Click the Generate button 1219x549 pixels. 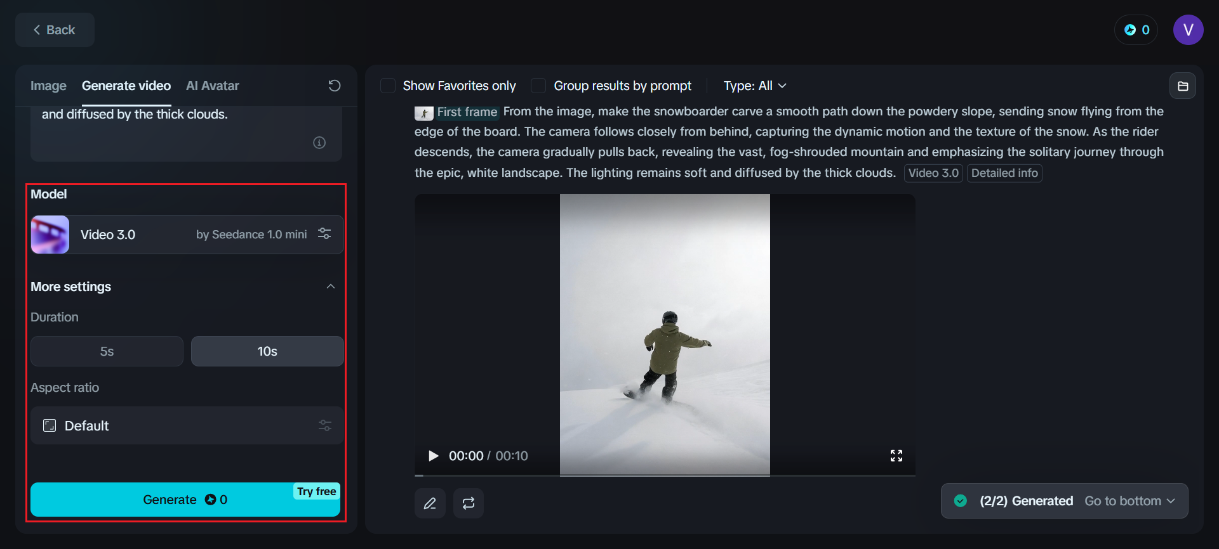[185, 500]
